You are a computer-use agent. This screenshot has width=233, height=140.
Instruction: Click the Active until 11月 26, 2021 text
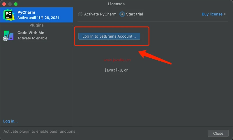(38, 18)
